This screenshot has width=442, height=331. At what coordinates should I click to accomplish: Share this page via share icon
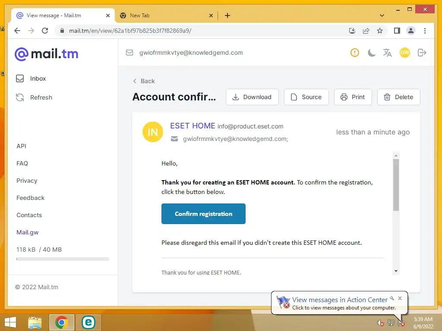(366, 31)
